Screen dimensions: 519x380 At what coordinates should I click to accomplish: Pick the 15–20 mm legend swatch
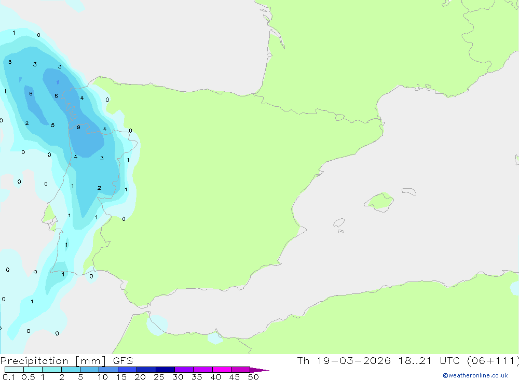(128, 370)
